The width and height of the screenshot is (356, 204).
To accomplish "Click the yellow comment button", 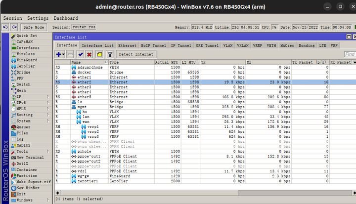I will (99, 54).
